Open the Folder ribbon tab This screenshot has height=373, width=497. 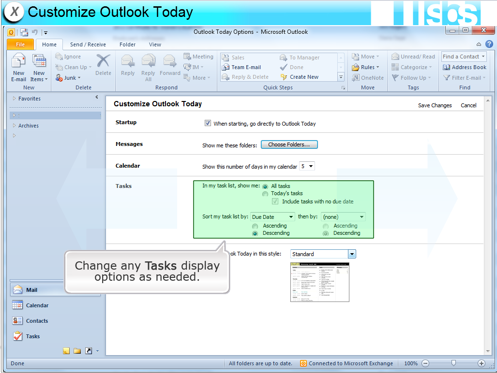coord(127,44)
